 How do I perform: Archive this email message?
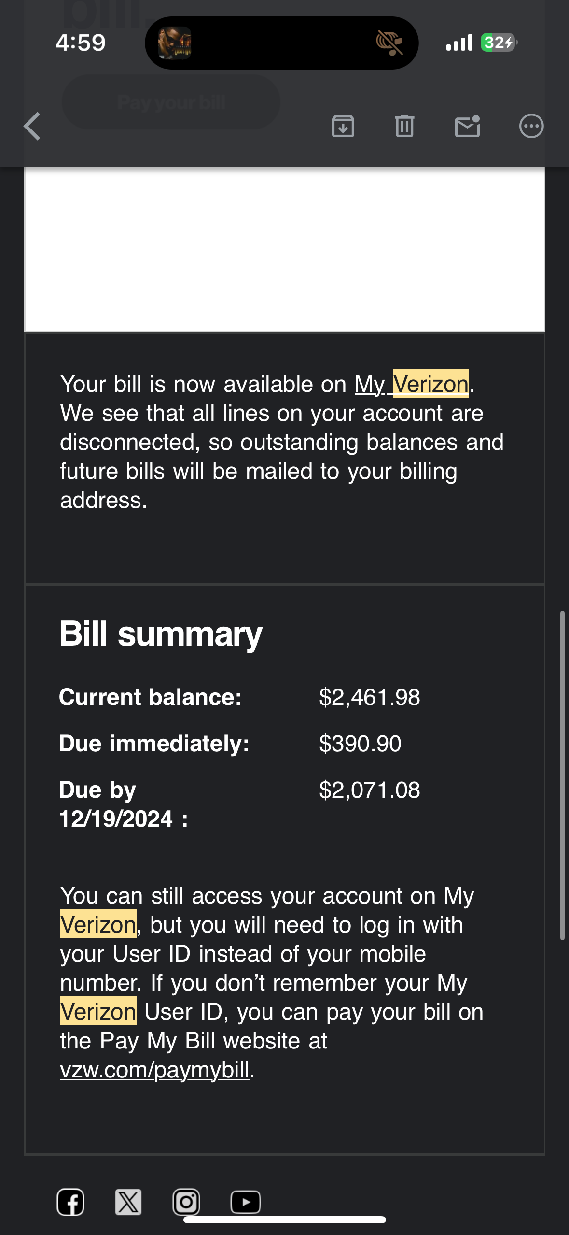(x=343, y=127)
